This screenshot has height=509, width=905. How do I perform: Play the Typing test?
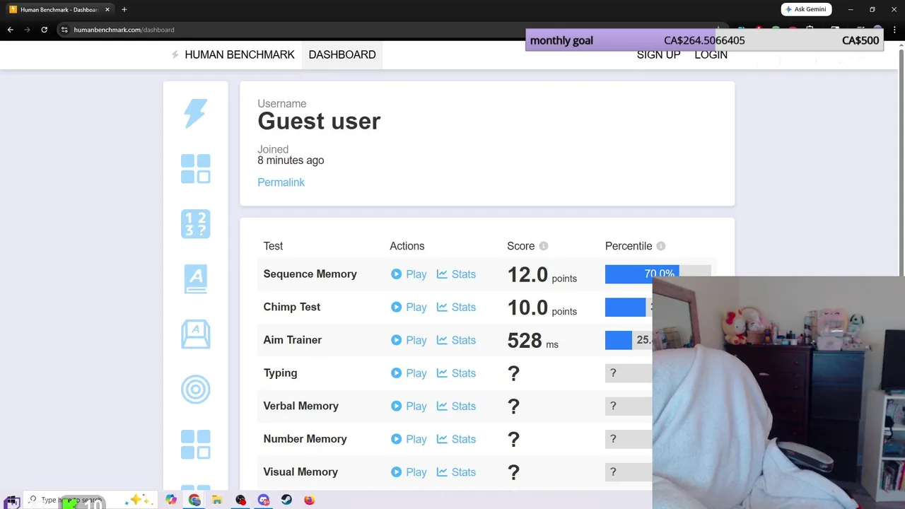(x=409, y=373)
